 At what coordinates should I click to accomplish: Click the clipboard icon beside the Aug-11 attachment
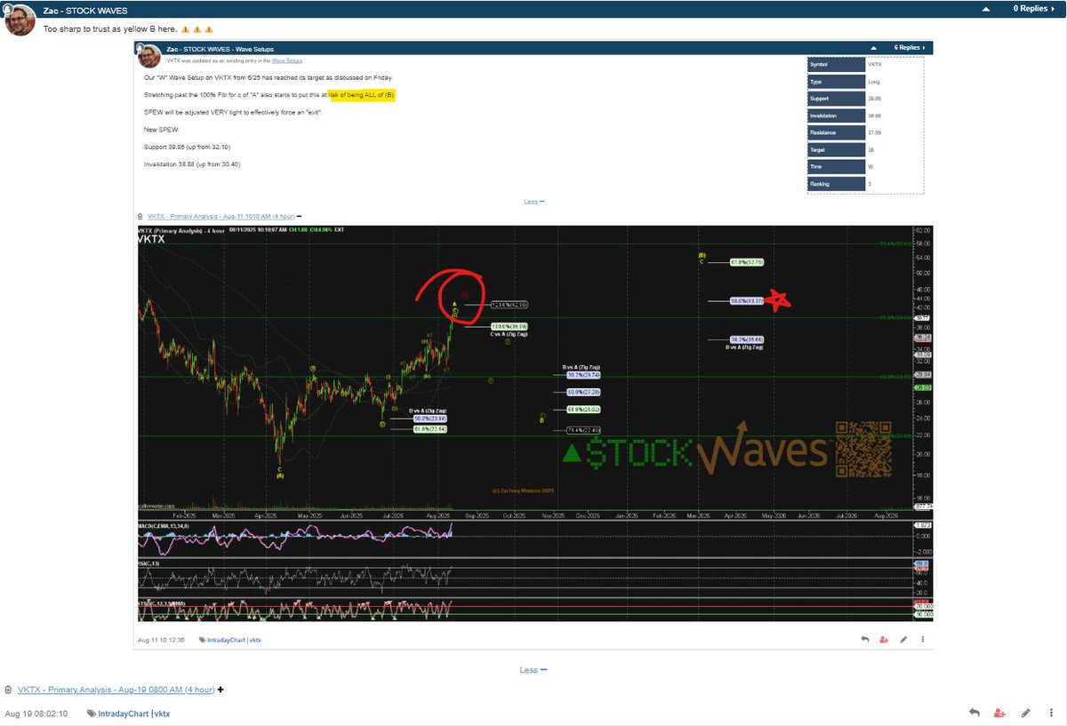coord(141,216)
